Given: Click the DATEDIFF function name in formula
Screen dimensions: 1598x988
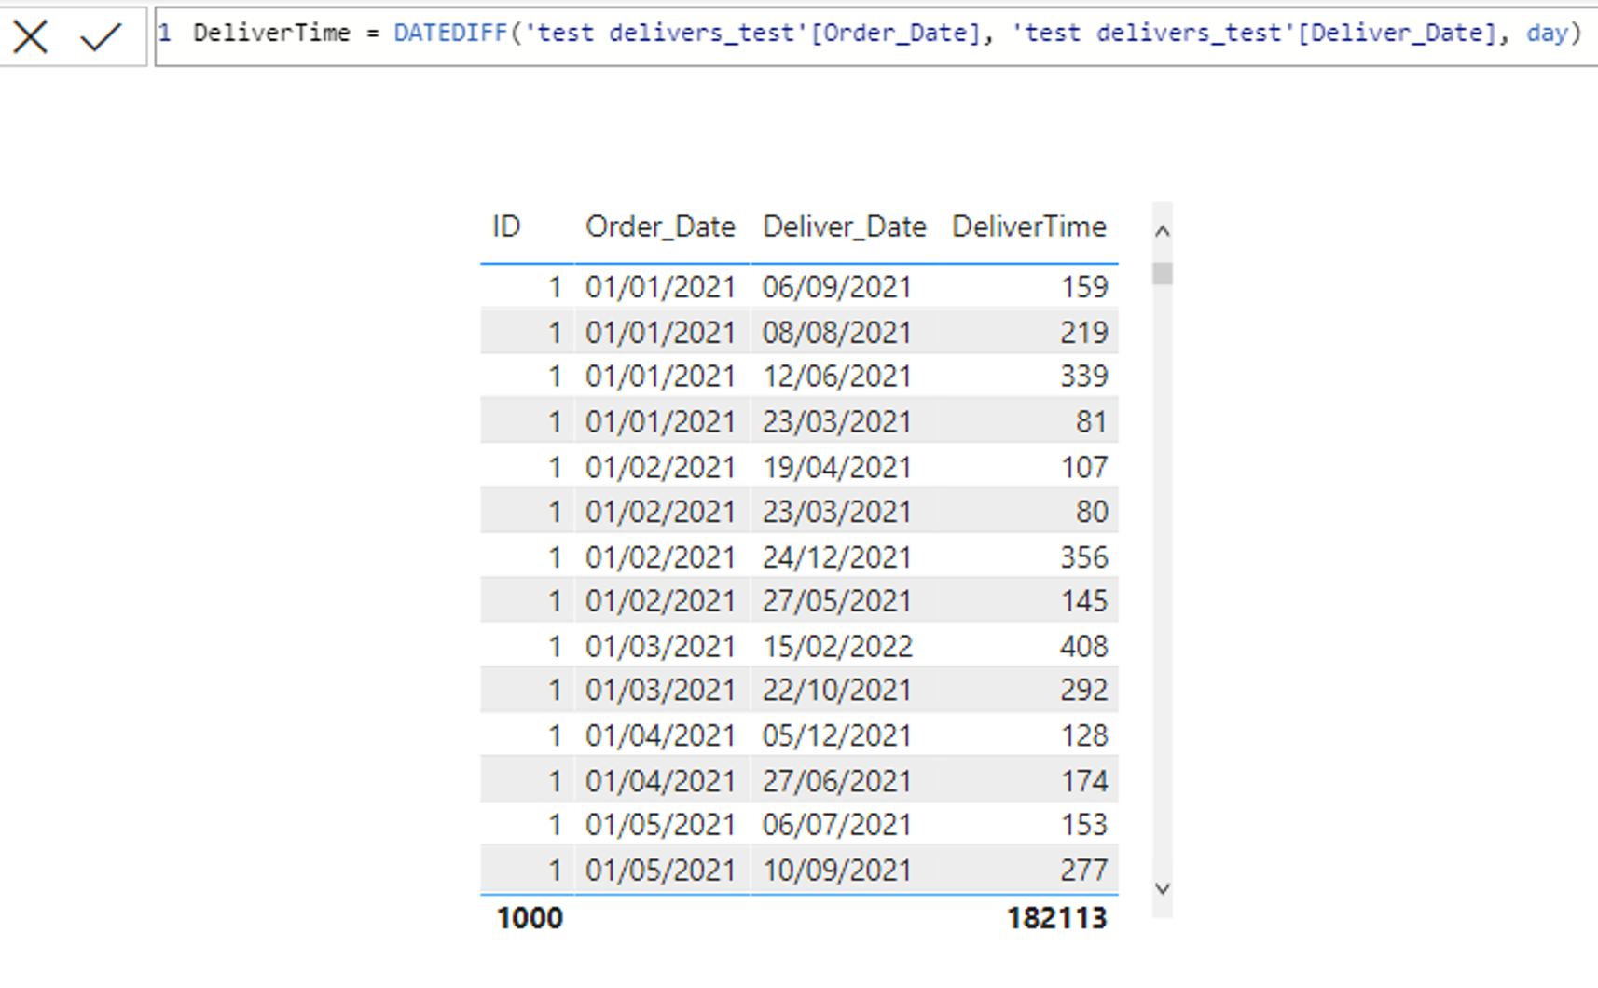Looking at the screenshot, I should click(450, 34).
